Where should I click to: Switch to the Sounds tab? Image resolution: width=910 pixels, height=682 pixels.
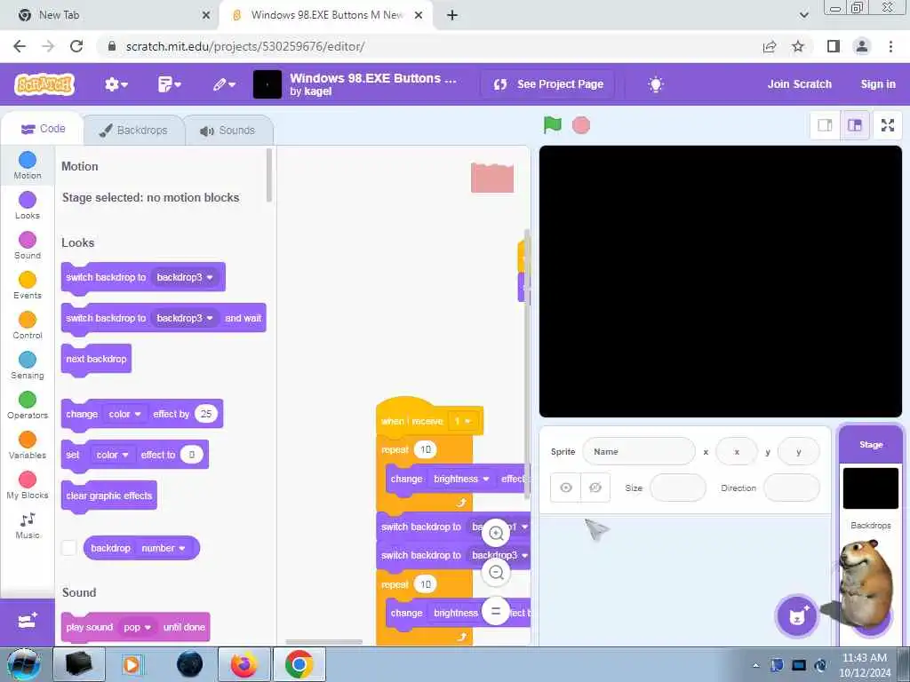[228, 130]
